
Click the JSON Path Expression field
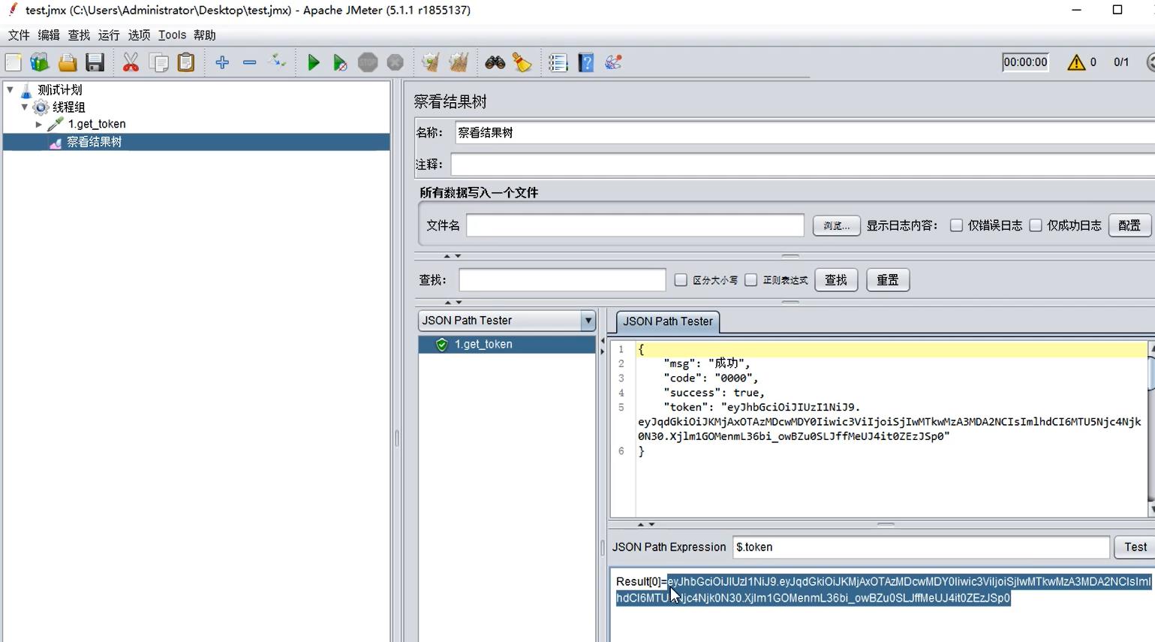(921, 547)
